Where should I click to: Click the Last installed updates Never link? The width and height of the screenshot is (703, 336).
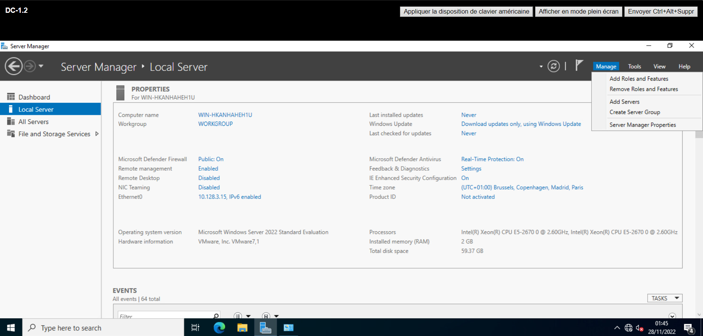469,115
